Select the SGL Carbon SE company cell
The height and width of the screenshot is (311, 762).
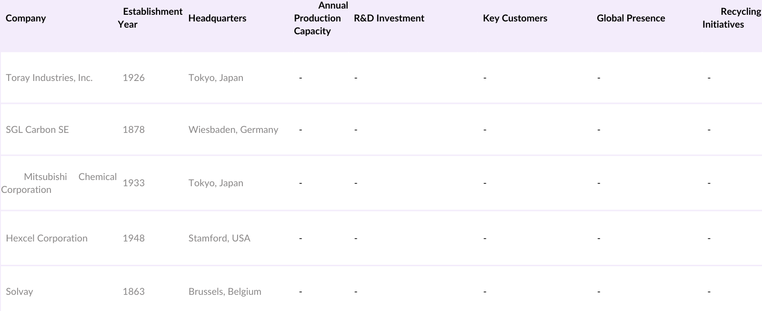tap(37, 130)
